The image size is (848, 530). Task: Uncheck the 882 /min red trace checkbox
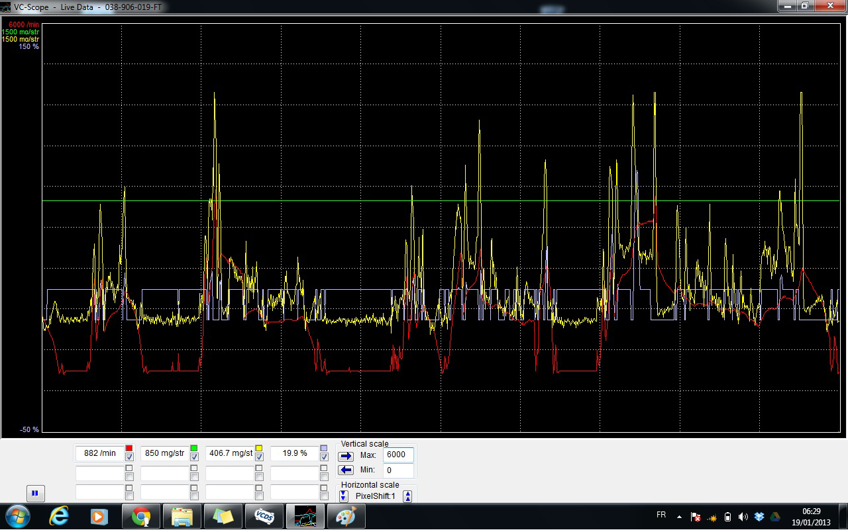[x=129, y=457]
